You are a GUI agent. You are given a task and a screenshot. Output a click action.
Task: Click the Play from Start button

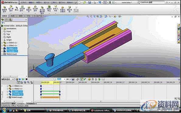coord(20,79)
